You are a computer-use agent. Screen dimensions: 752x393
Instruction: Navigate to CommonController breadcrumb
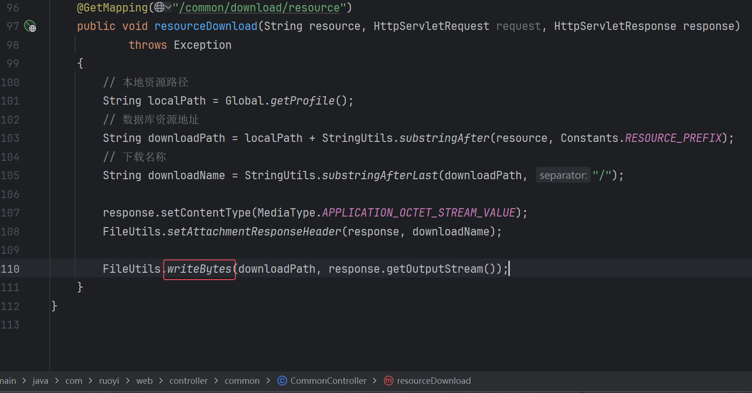(x=328, y=381)
